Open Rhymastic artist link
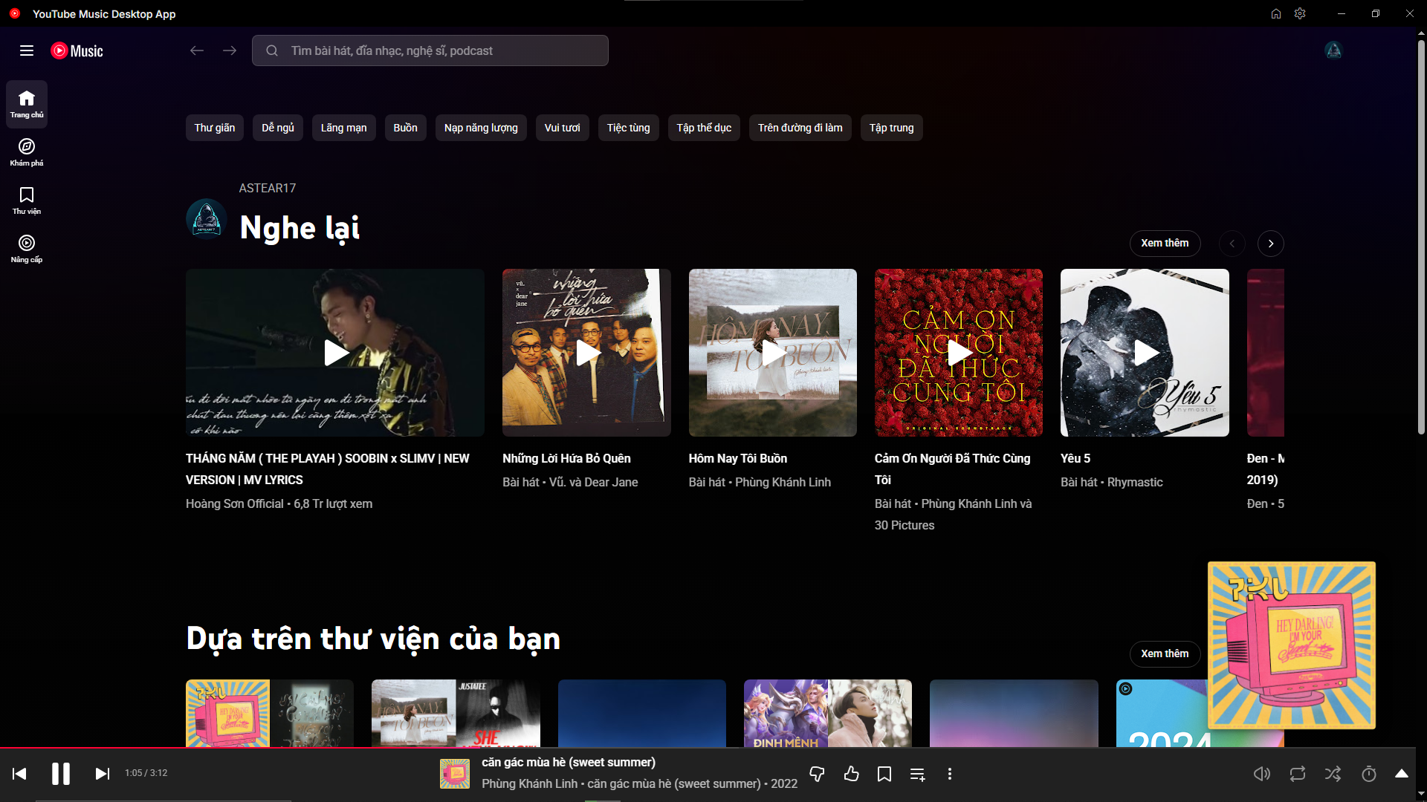 [x=1135, y=483]
